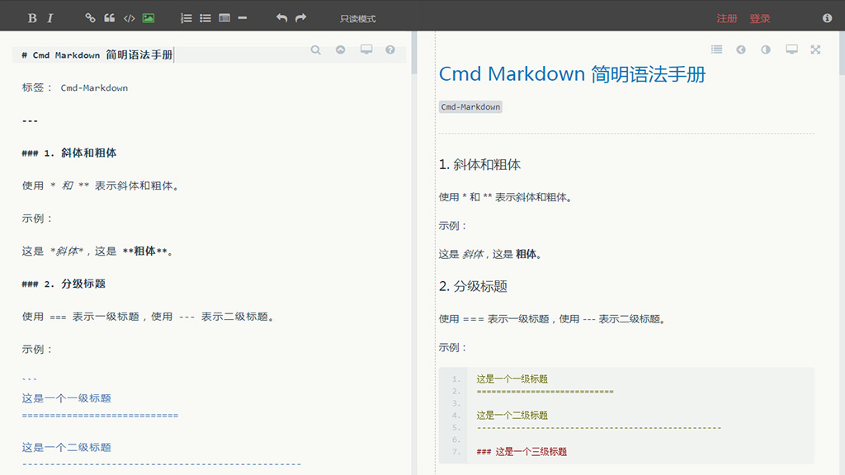
Task: Click '这是一个二级标题' in the preview code block
Action: point(512,416)
